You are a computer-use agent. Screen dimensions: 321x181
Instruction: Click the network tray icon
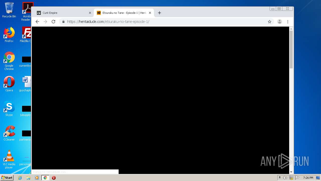tap(291, 178)
